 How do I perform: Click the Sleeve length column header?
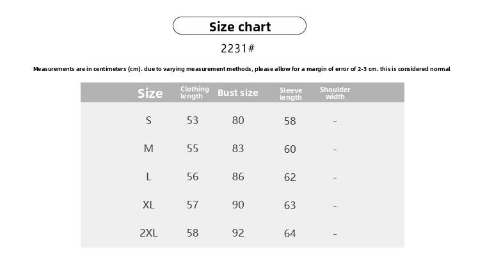click(x=291, y=93)
